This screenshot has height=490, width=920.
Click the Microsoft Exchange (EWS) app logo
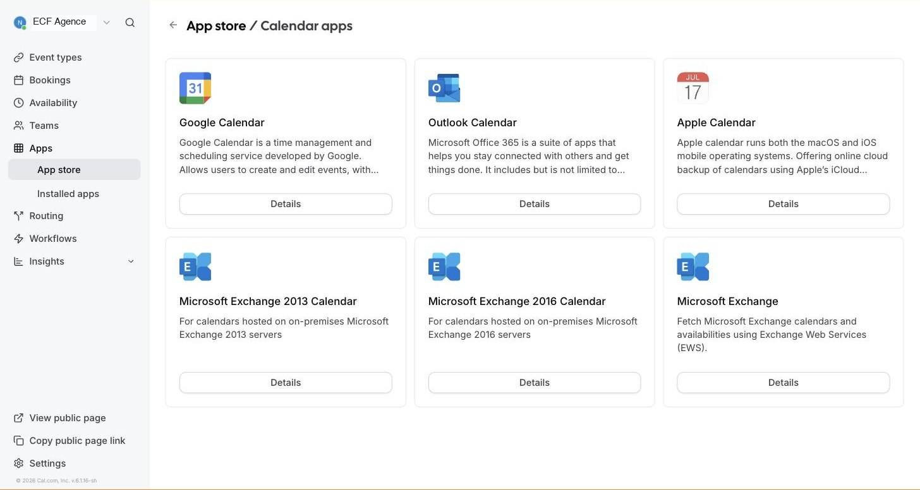pos(693,266)
